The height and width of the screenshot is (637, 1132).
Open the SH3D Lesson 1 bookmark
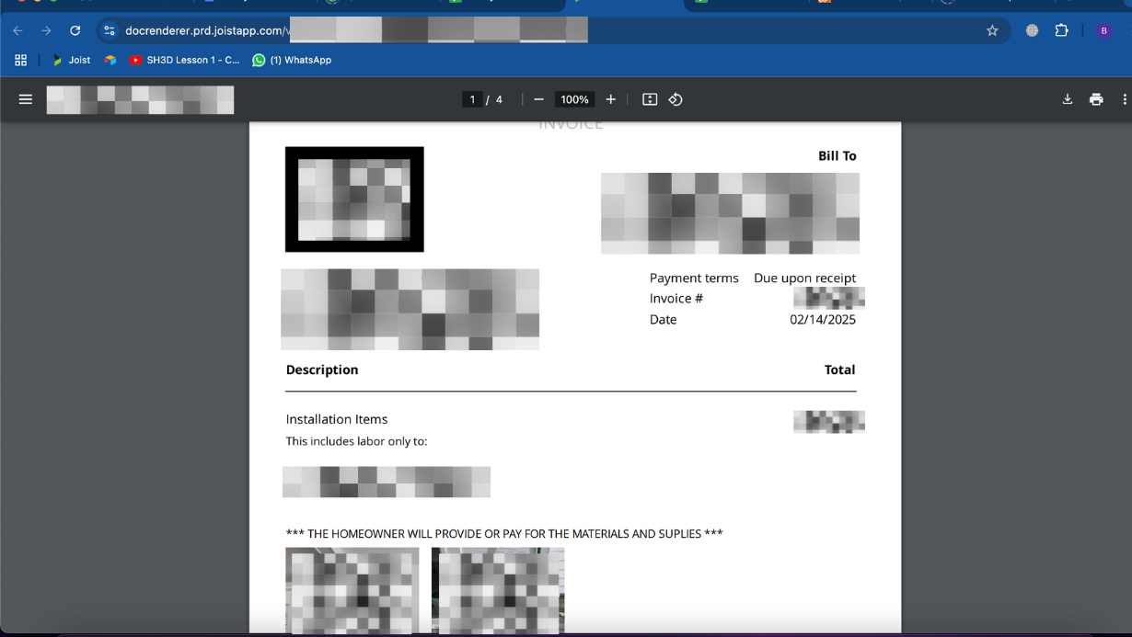pyautogui.click(x=185, y=60)
